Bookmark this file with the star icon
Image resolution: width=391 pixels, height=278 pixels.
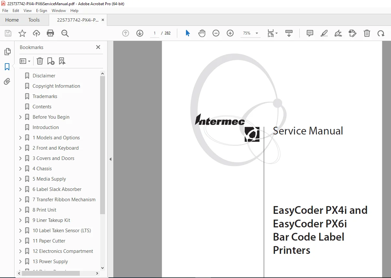(22, 33)
